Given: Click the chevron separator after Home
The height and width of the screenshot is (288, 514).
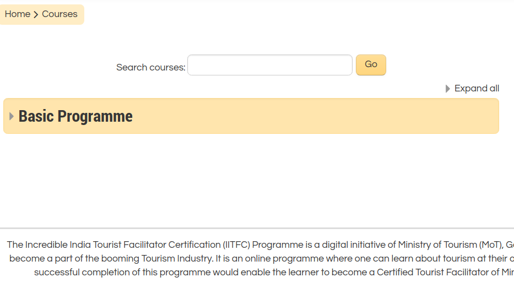Looking at the screenshot, I should 36,14.
